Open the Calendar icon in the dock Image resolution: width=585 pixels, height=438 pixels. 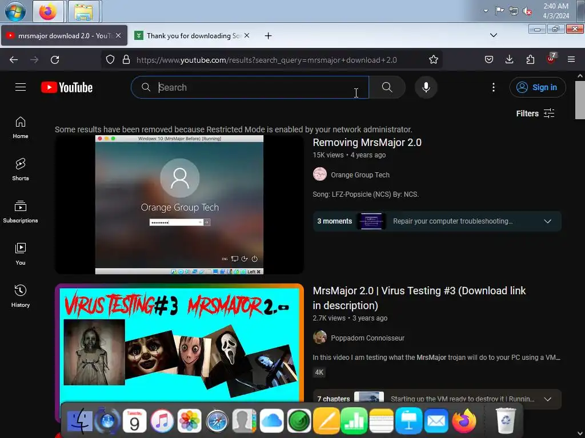point(134,421)
